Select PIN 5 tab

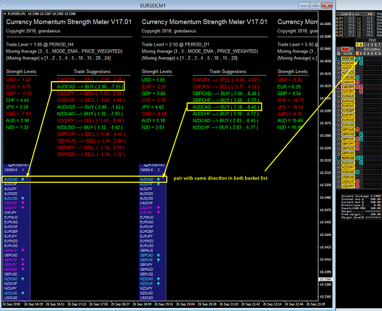(372, 45)
